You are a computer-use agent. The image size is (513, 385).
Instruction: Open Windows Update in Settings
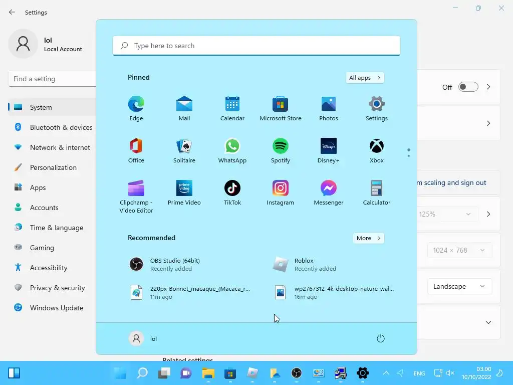[x=52, y=308]
